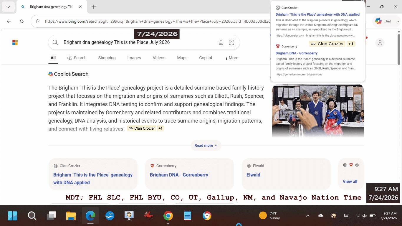Click the popup snippet starting 'Brigham “This is the Place”'
Viewport: 402px width, 226px height.
point(316,64)
